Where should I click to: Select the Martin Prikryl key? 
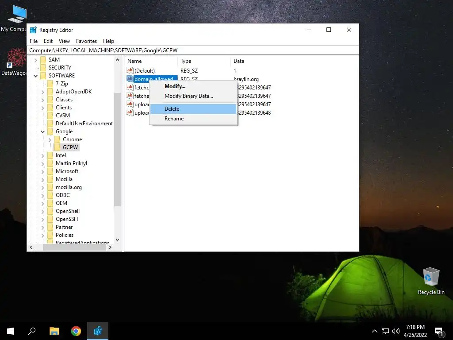coord(71,163)
